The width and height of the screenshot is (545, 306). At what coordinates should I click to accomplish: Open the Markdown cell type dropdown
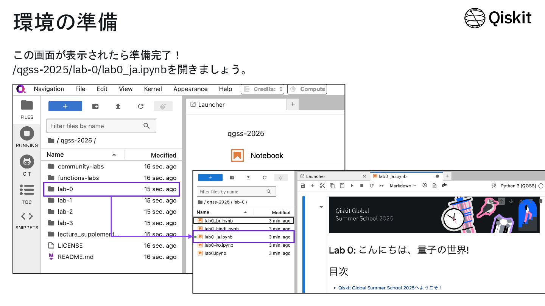tap(403, 185)
